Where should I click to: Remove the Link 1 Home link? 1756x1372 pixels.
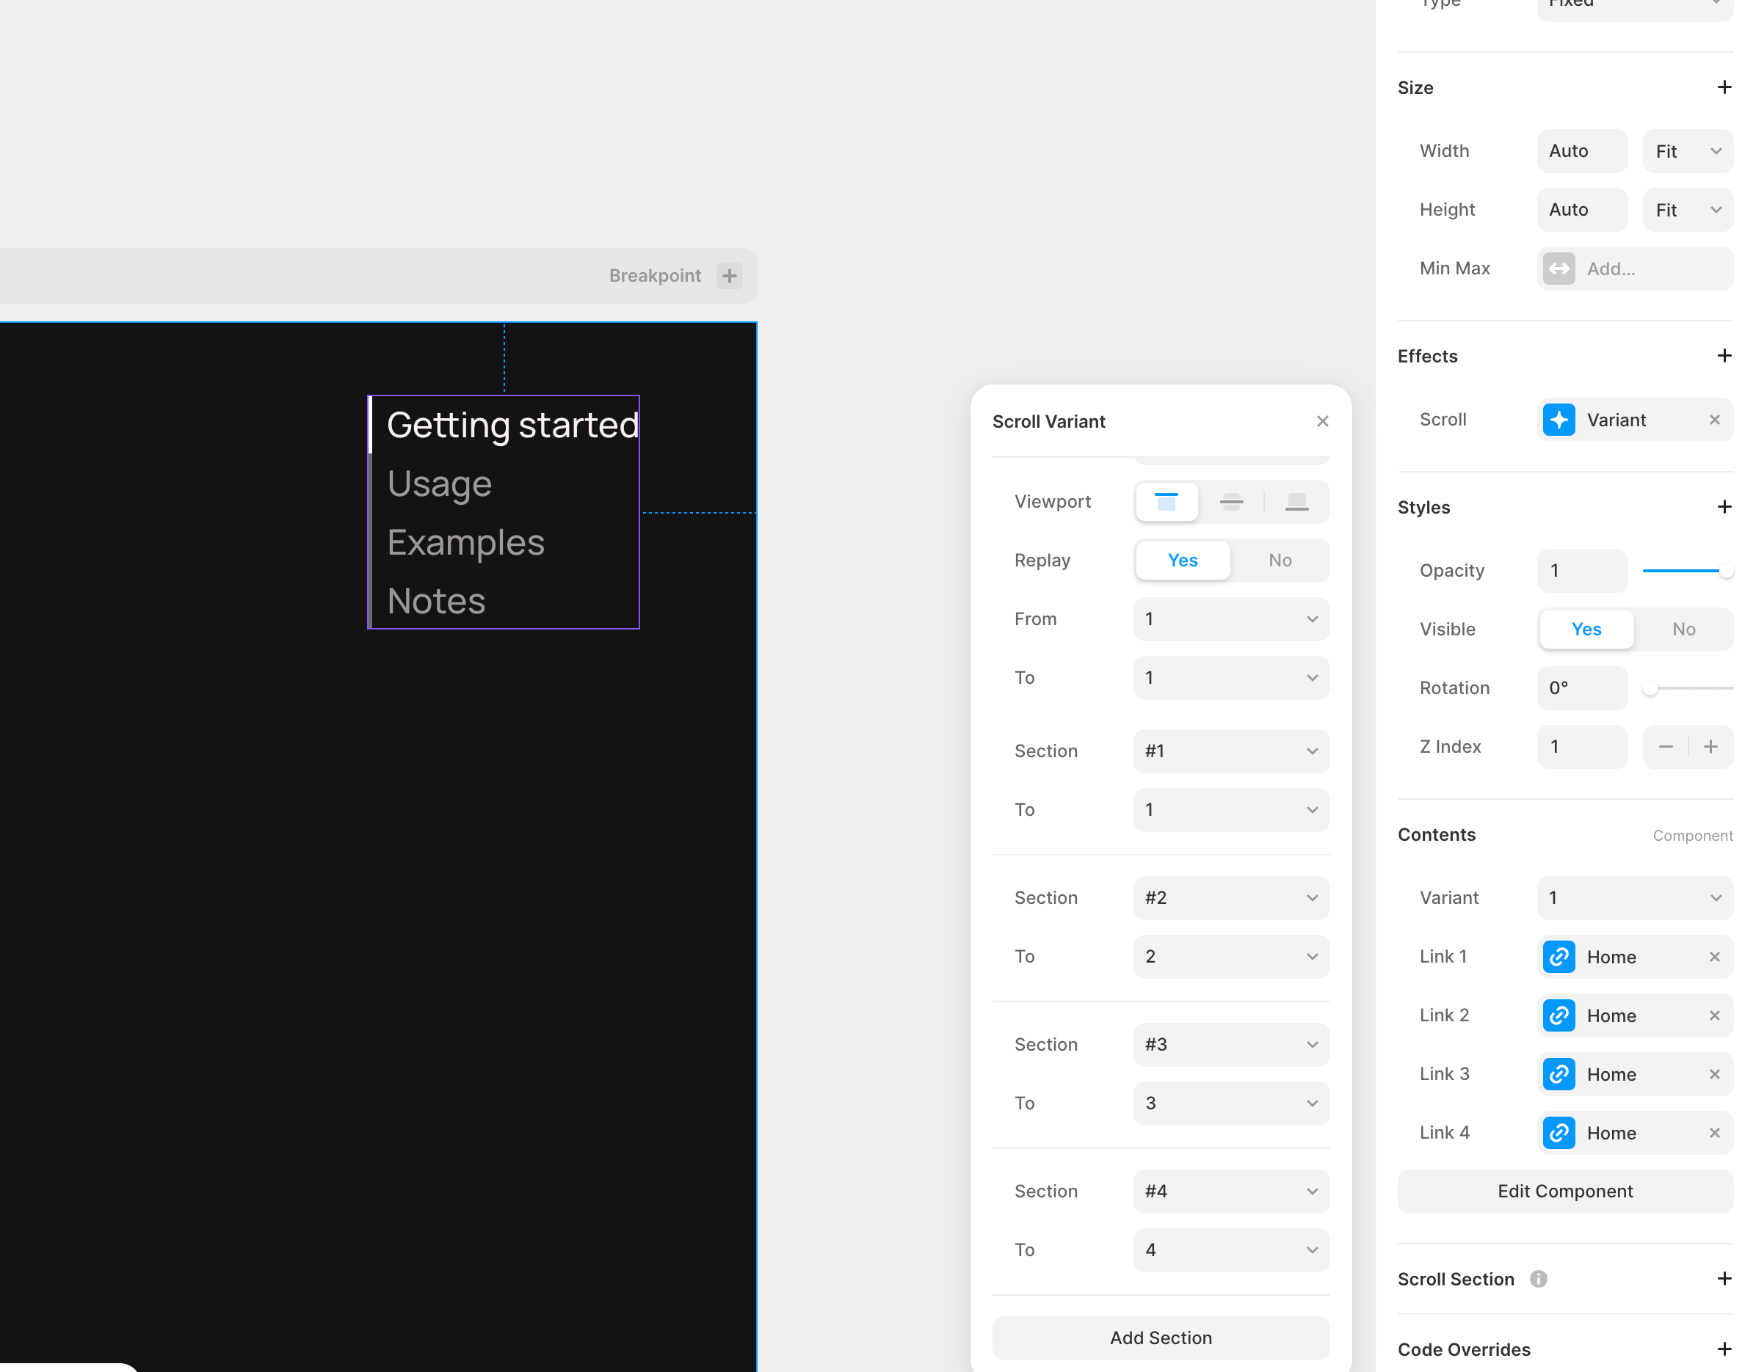pyautogui.click(x=1714, y=957)
